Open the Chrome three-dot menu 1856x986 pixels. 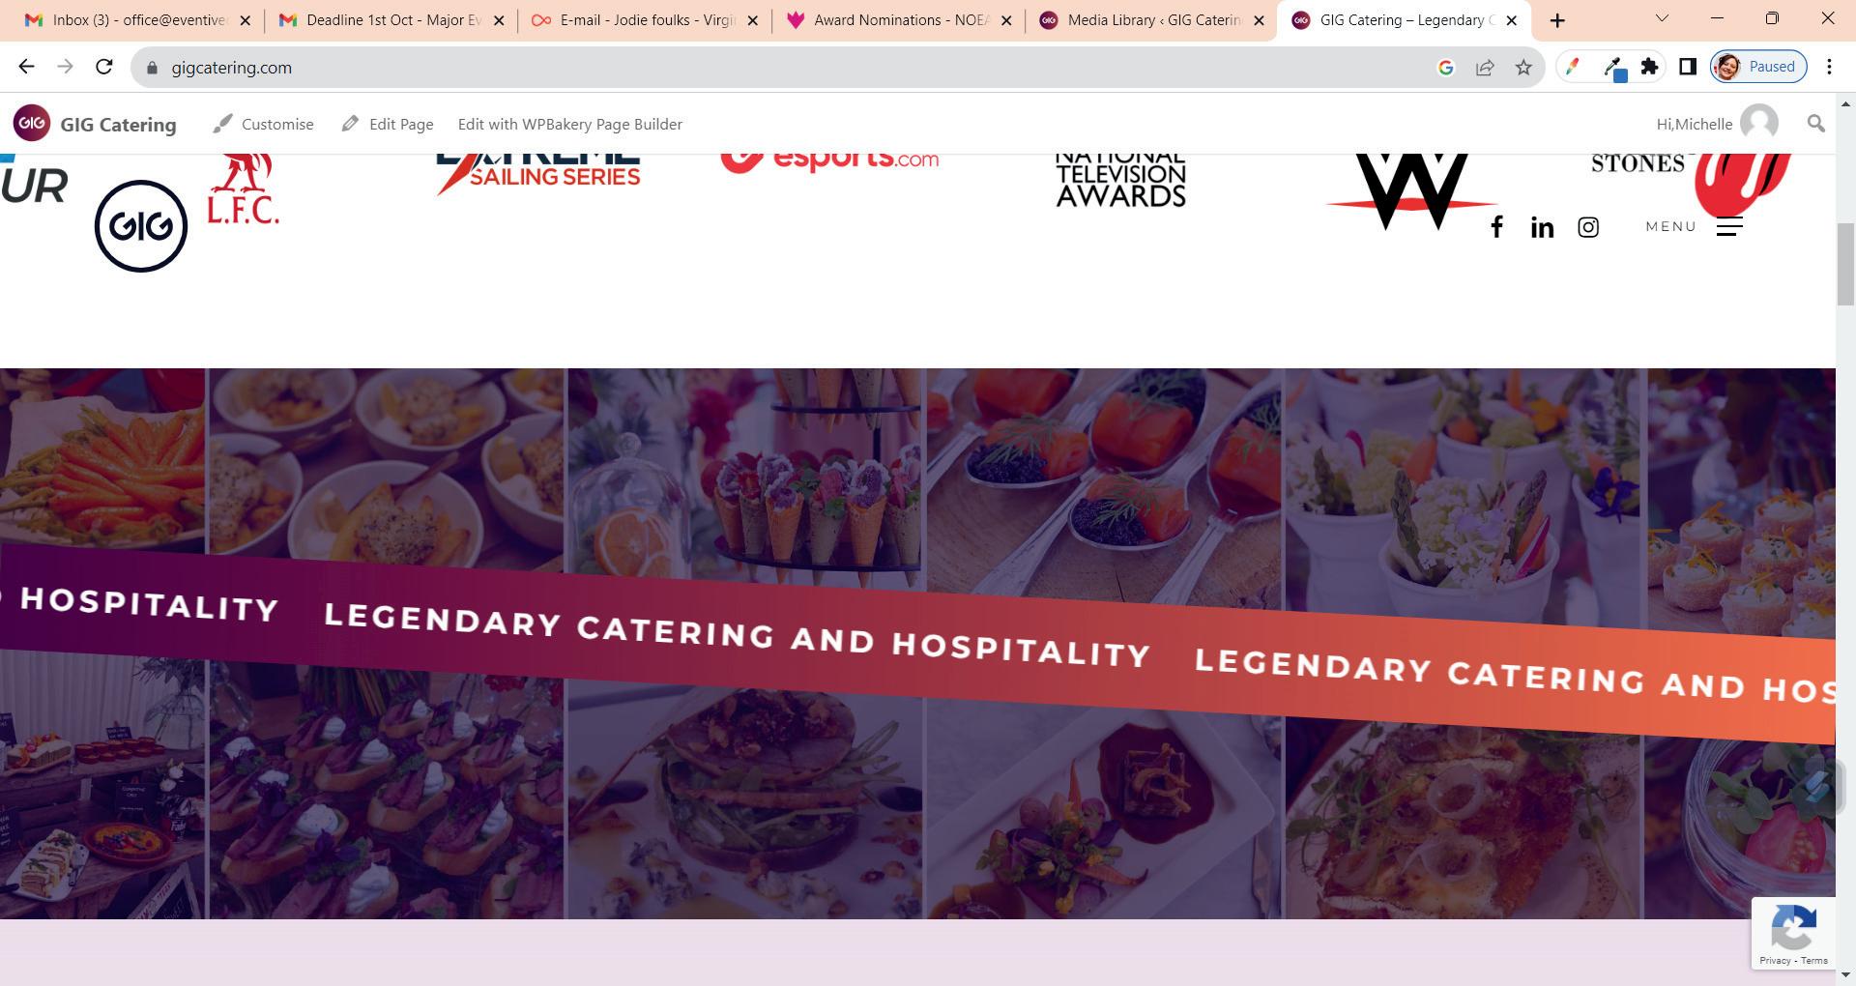pos(1829,67)
